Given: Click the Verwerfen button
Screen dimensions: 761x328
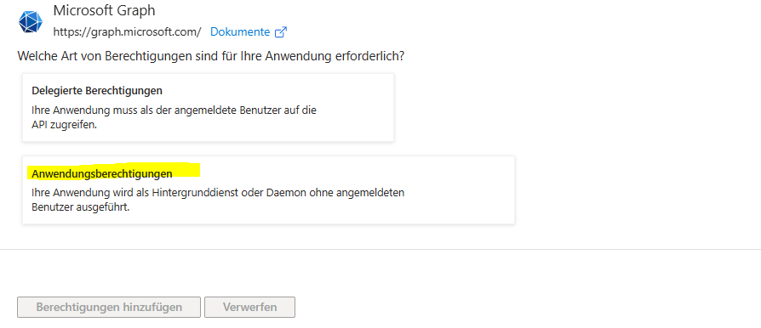Looking at the screenshot, I should 250,307.
